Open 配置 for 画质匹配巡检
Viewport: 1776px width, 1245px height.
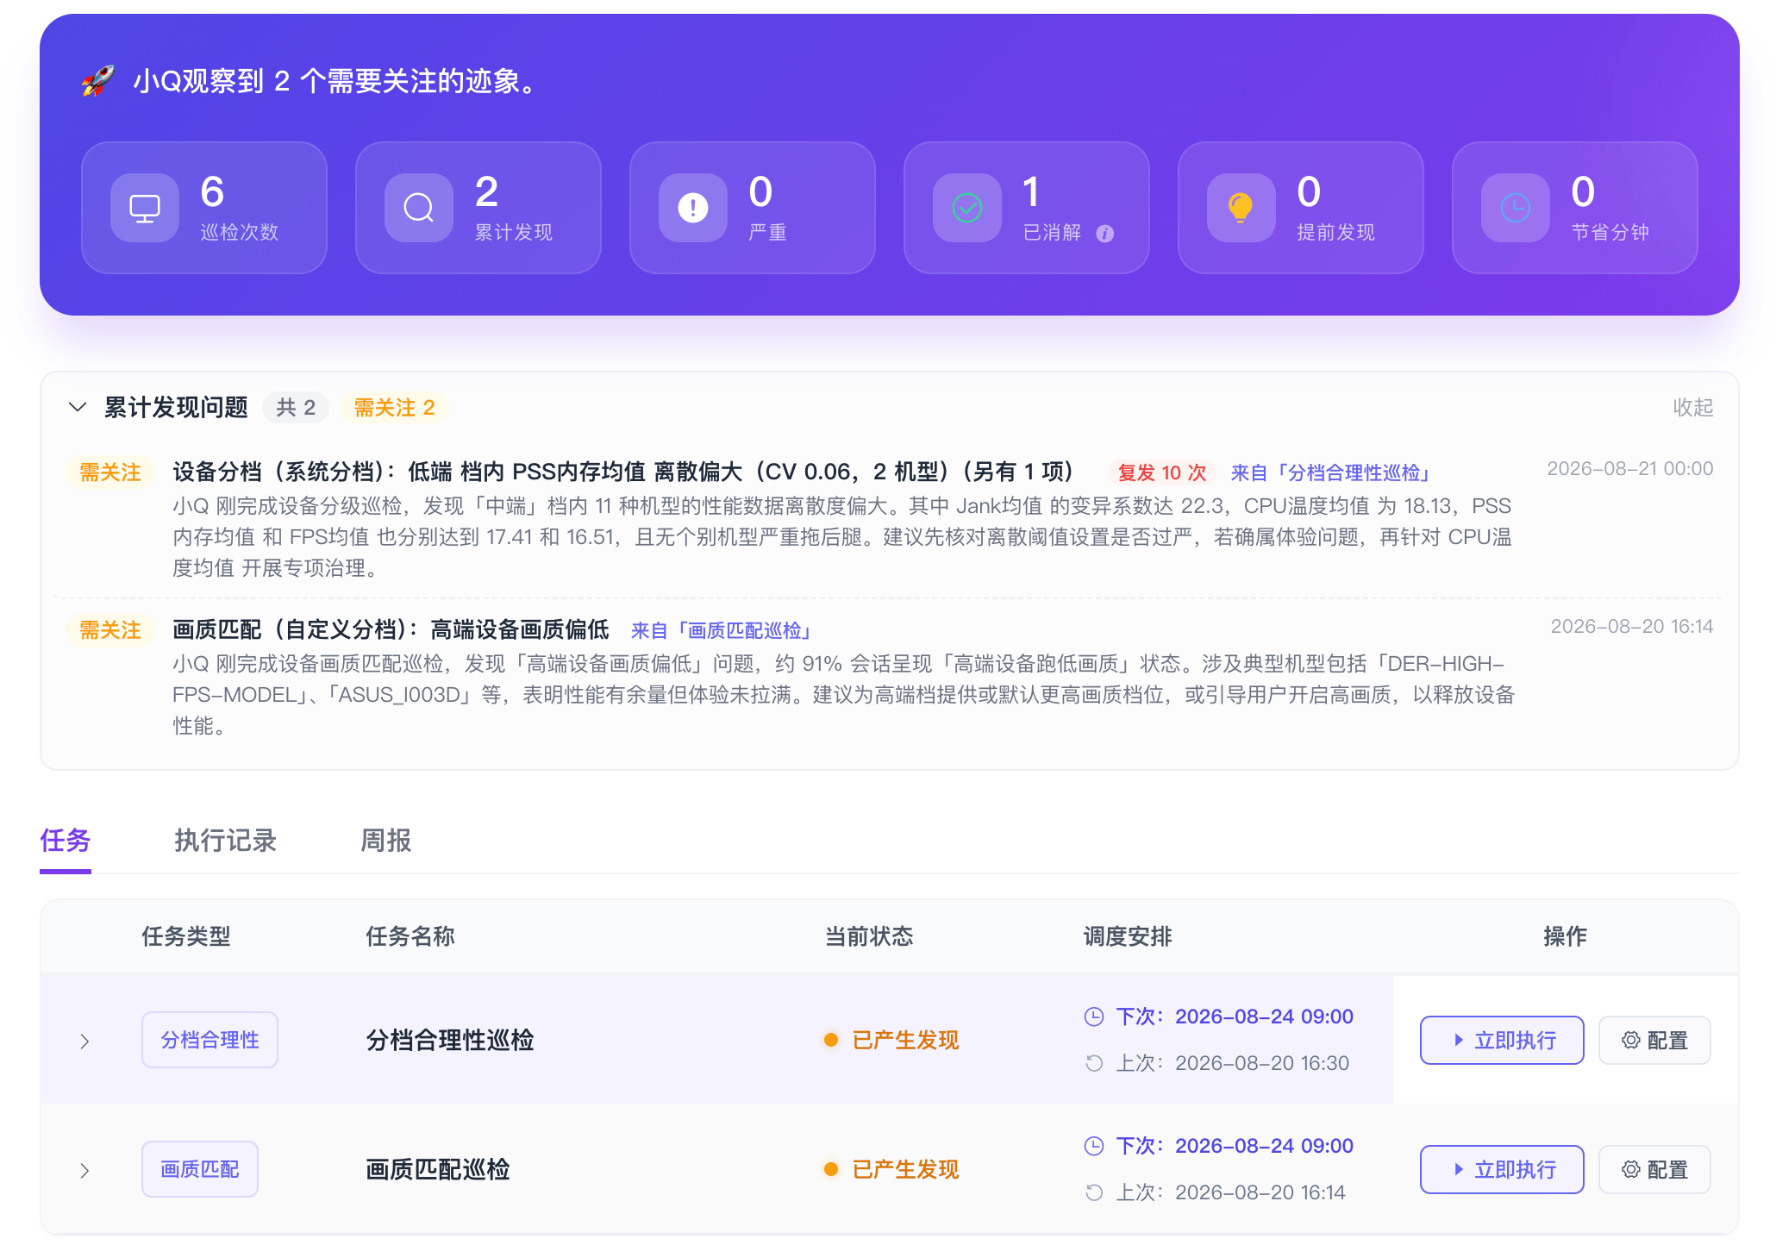tap(1654, 1170)
